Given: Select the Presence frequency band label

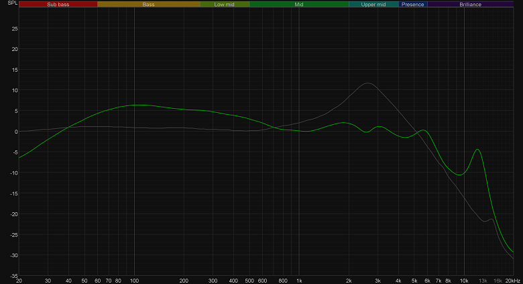Looking at the screenshot, I should click(x=413, y=4).
